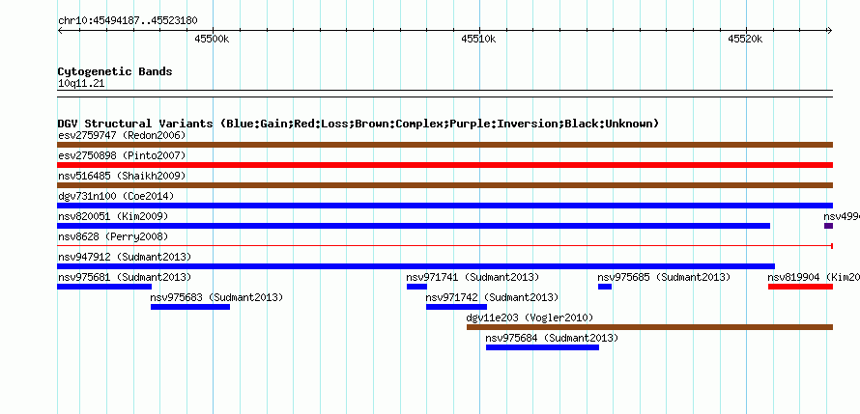Click the red esv2750898 Pinto2007 loss bar
The height and width of the screenshot is (414, 860).
444,165
